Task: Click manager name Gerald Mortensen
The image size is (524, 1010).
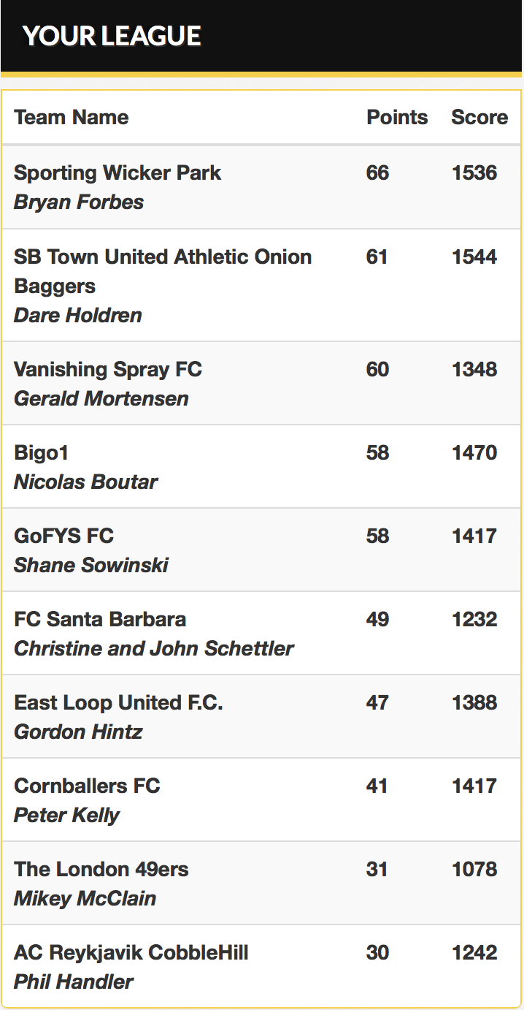Action: pyautogui.click(x=101, y=399)
